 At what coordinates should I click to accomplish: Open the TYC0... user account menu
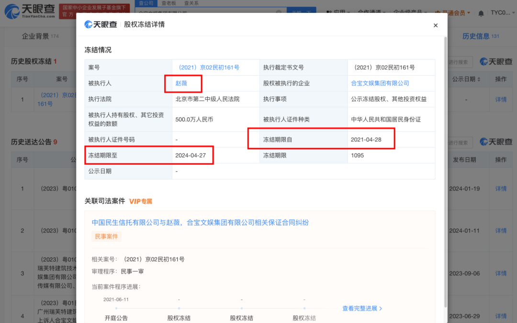[x=502, y=13]
